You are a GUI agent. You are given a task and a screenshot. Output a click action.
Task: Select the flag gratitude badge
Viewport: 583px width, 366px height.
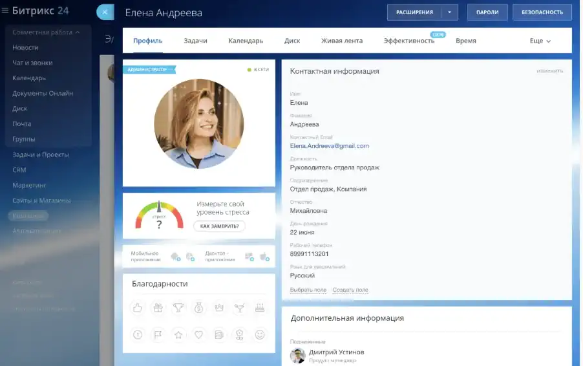click(x=158, y=335)
